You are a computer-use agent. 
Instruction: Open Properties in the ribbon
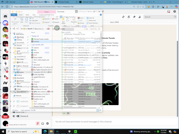click(74, 20)
